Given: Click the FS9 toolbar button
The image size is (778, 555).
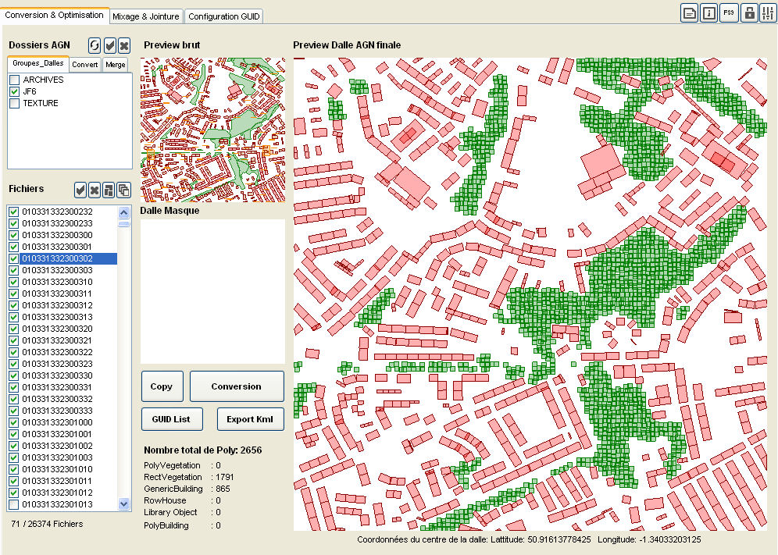Looking at the screenshot, I should 729,12.
